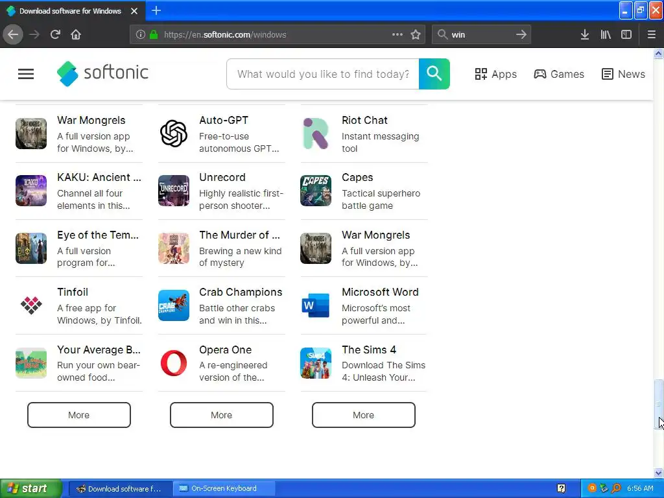664x498 pixels.
Task: Show site information icon in address bar
Action: tap(140, 35)
